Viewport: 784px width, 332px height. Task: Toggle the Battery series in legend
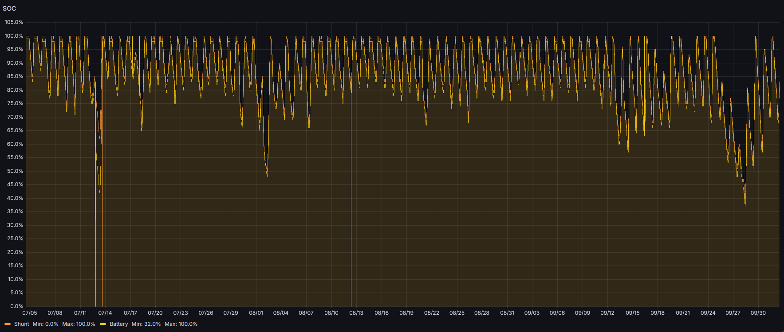click(118, 324)
